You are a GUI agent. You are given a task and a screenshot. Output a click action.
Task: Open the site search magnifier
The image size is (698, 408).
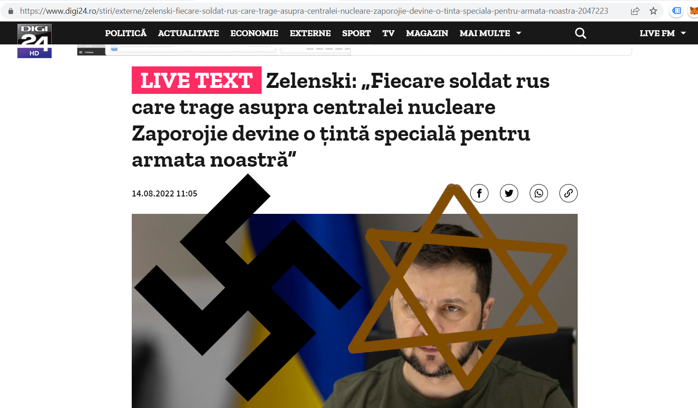coord(580,33)
